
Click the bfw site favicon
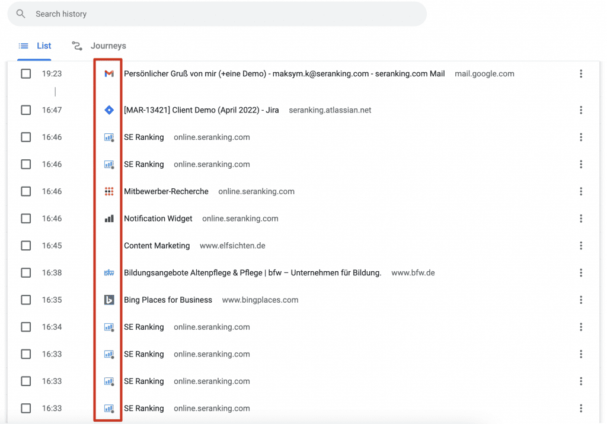click(x=109, y=273)
